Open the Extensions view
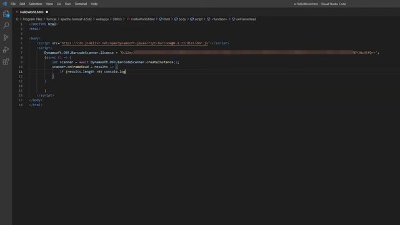This screenshot has height=225, width=400. point(6,61)
